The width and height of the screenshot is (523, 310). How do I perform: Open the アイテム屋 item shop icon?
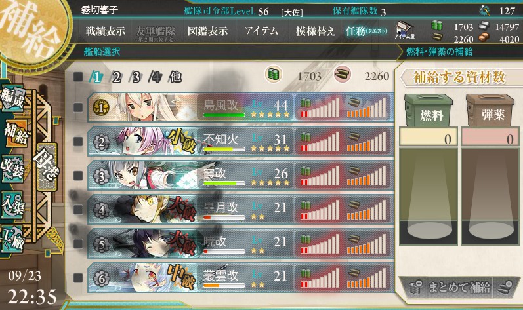(404, 31)
